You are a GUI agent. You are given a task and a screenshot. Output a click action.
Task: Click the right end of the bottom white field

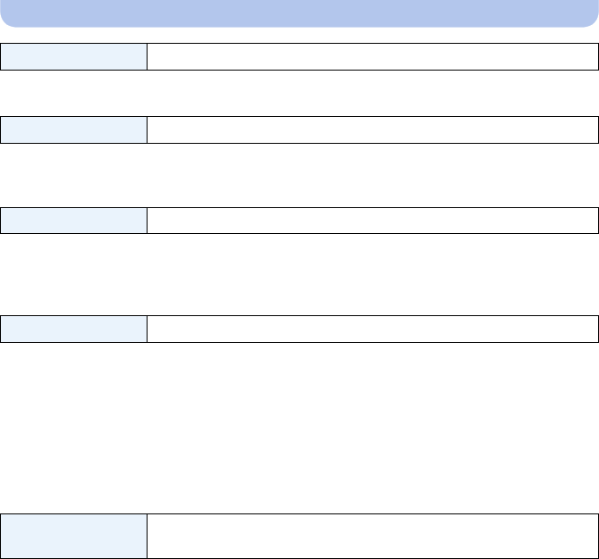click(x=586, y=536)
